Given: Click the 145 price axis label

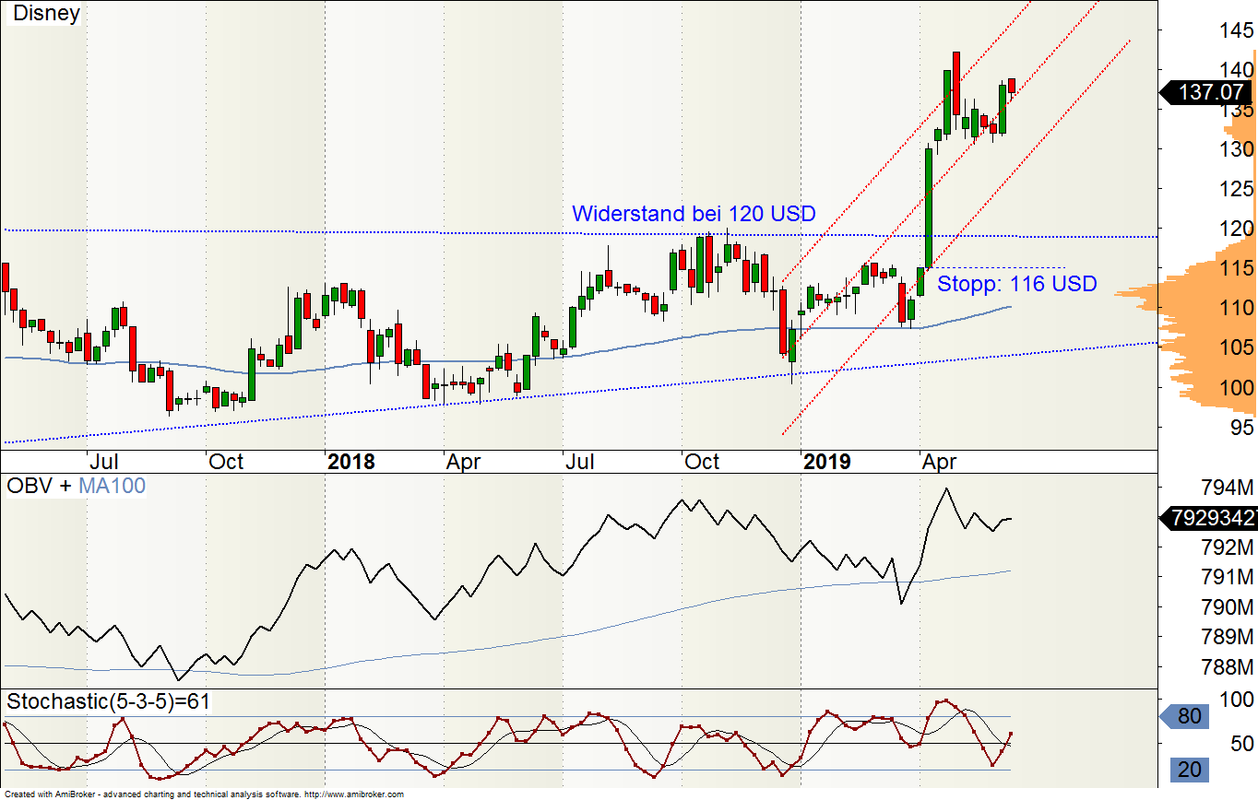Looking at the screenshot, I should click(1233, 30).
